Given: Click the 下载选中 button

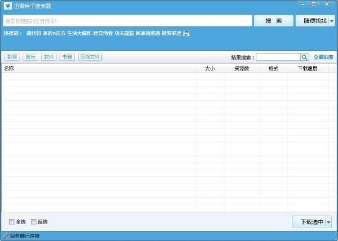Looking at the screenshot, I should [309, 222].
